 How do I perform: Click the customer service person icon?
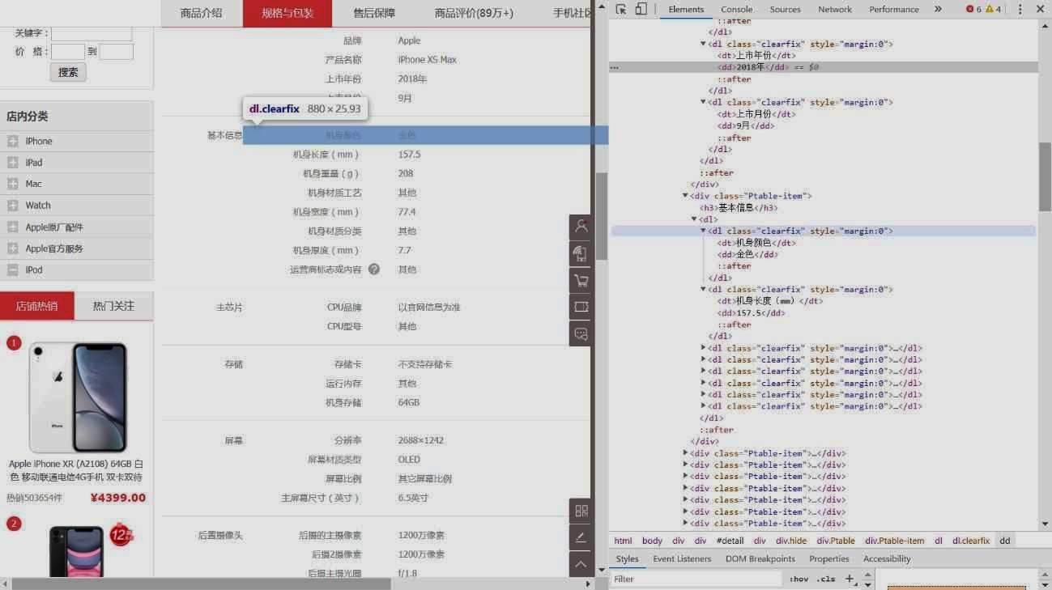point(581,227)
